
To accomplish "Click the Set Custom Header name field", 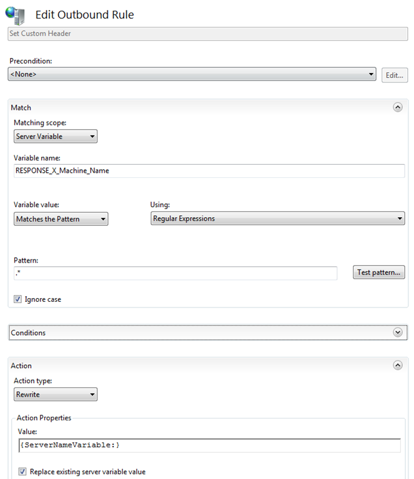I will point(208,34).
